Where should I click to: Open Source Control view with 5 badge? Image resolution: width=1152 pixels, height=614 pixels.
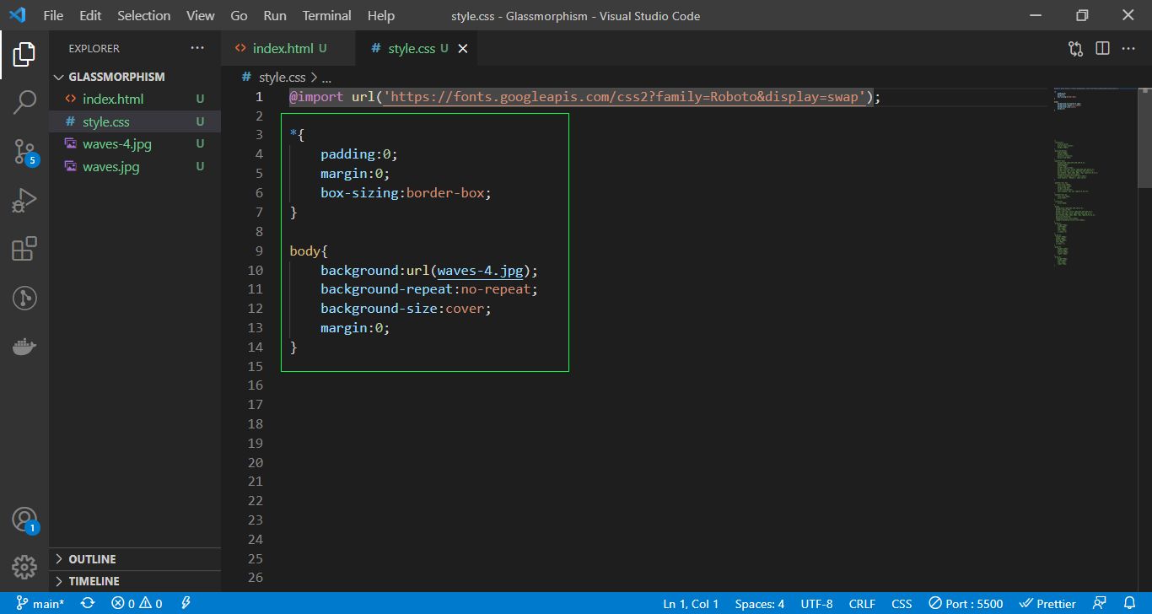24,152
